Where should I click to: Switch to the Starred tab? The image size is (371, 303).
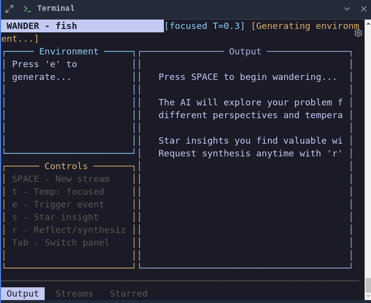tap(129, 294)
